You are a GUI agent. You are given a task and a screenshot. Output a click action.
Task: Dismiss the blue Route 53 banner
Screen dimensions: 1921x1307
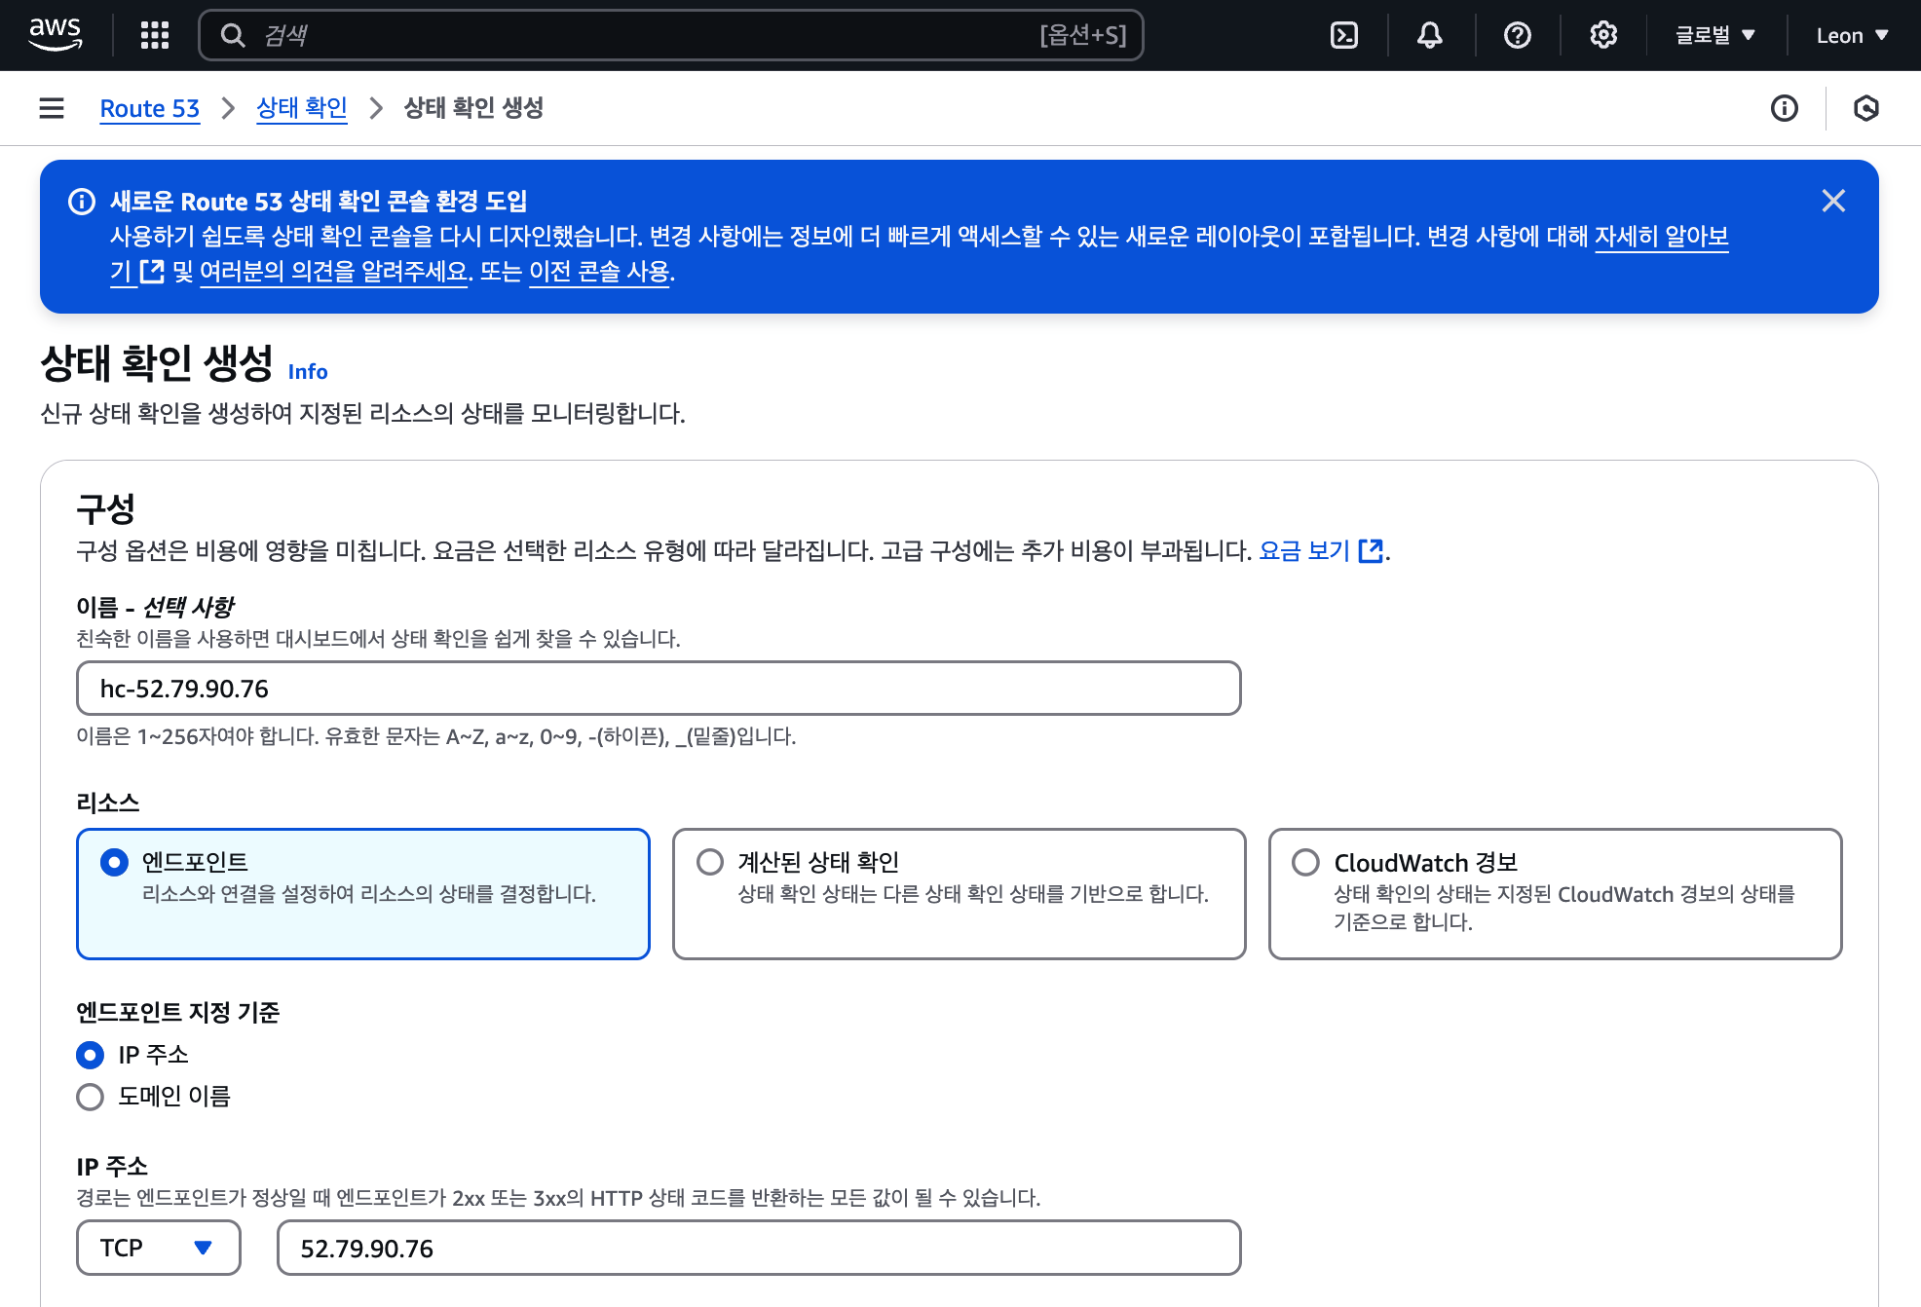tap(1833, 201)
